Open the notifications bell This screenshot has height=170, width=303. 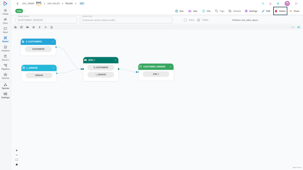coord(270,4)
